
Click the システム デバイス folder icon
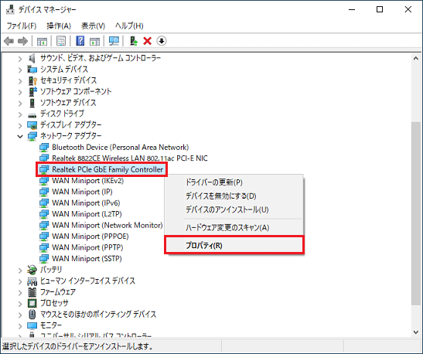point(32,70)
